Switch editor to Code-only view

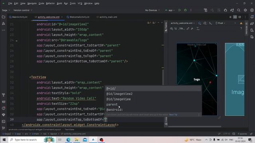click(x=230, y=17)
